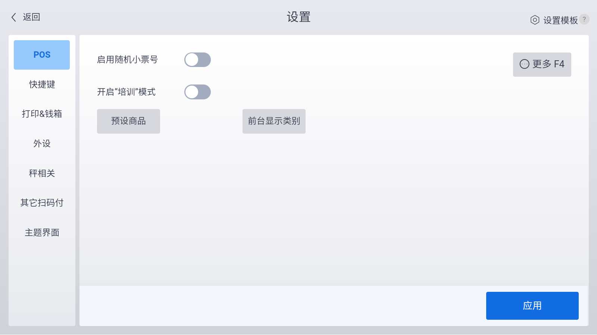Select the POS tab in sidebar

42,55
